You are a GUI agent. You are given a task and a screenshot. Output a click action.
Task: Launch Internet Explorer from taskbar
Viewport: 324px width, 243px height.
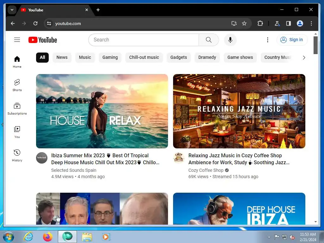28,237
